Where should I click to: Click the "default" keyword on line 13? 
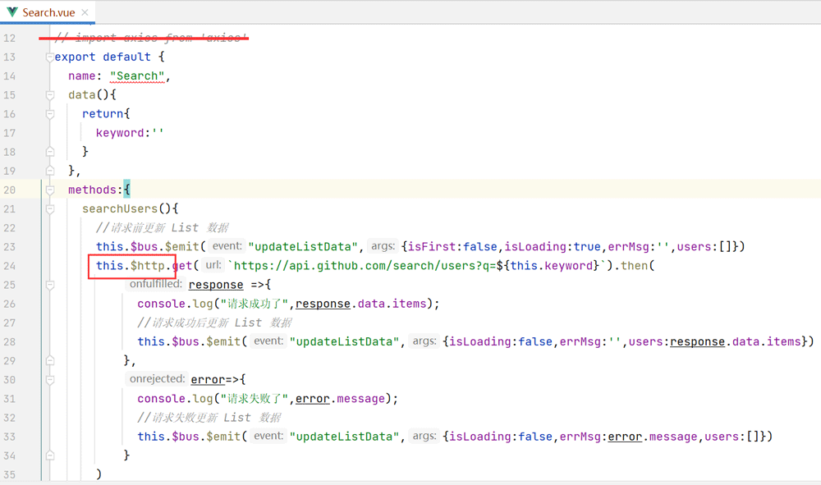126,57
